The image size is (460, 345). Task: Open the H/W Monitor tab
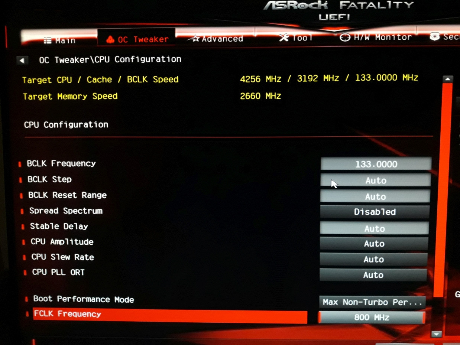point(376,37)
